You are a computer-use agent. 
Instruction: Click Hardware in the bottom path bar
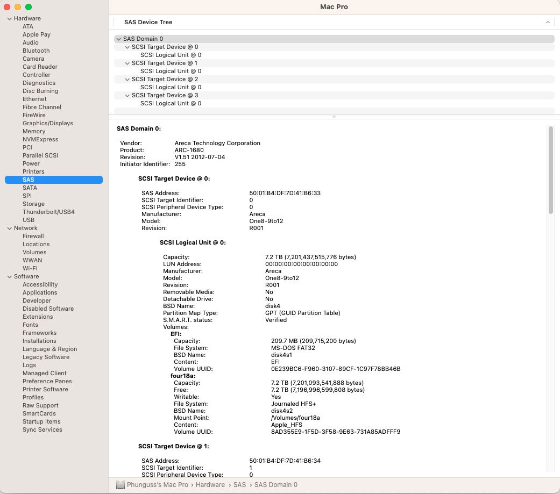point(210,485)
